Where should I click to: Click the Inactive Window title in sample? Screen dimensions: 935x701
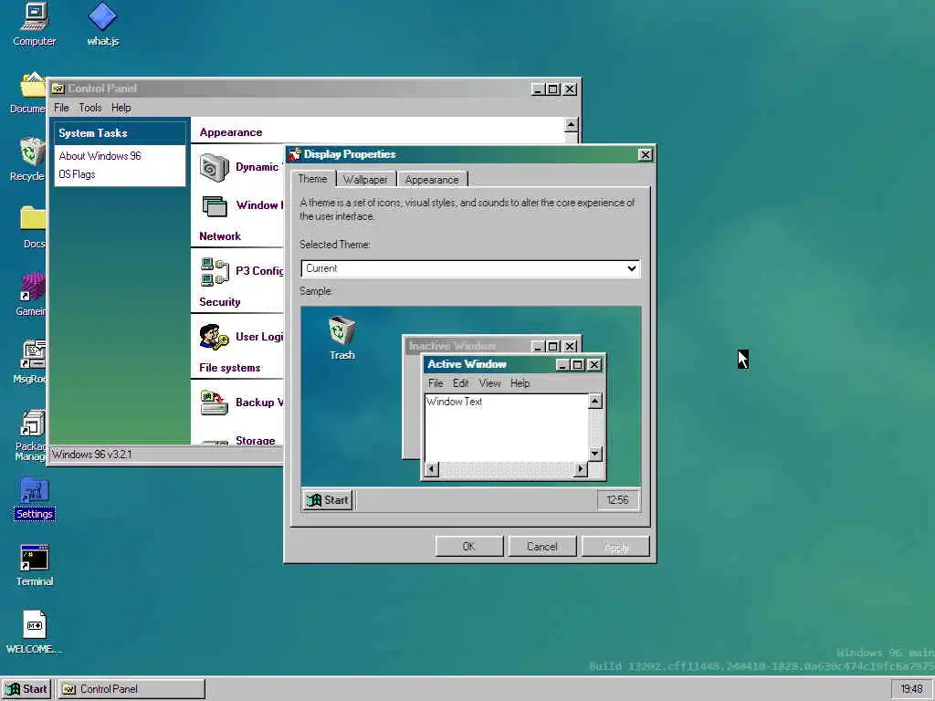453,346
